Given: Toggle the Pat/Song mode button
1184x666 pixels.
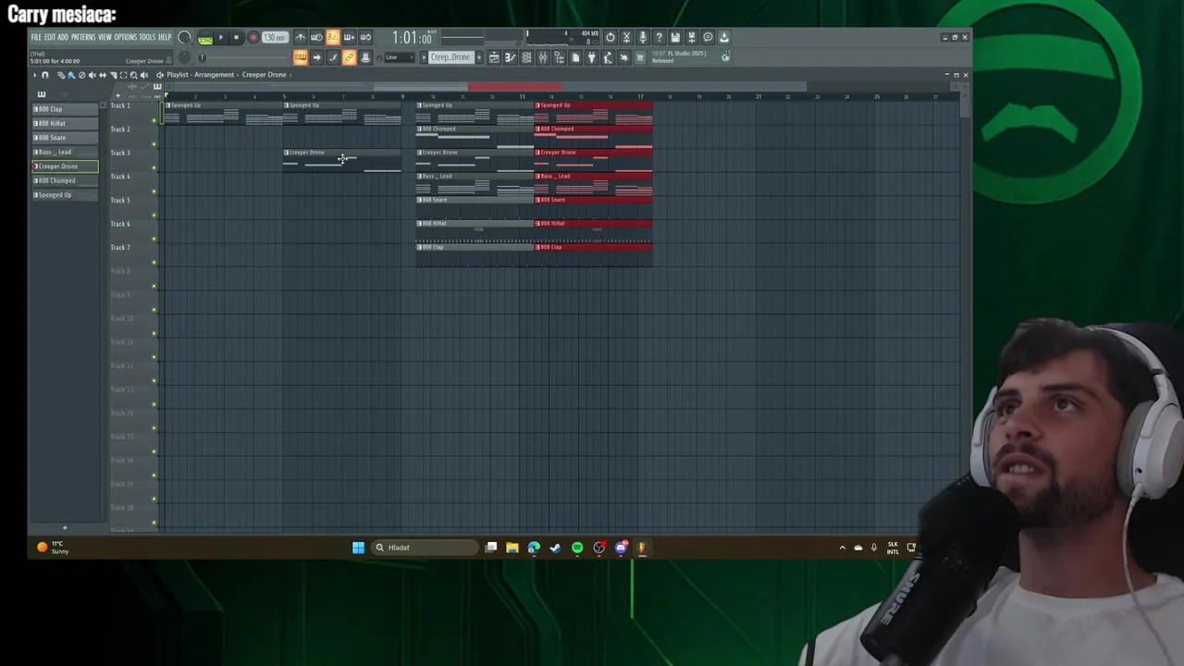Looking at the screenshot, I should coord(204,38).
